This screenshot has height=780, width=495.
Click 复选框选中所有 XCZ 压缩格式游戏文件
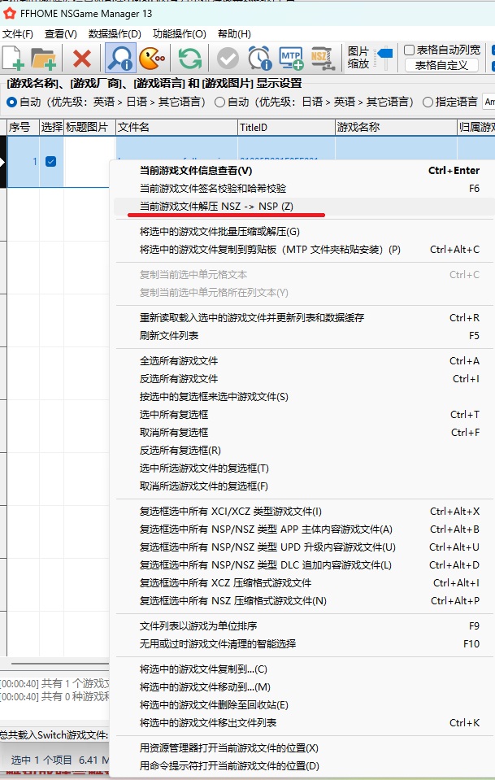click(304, 583)
